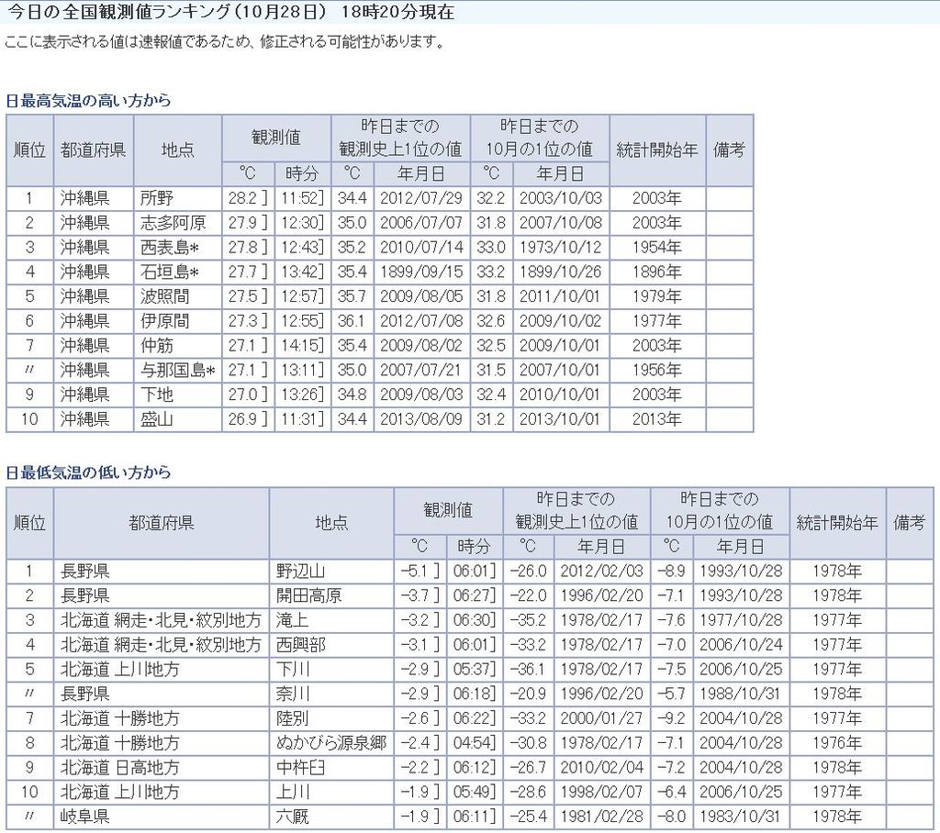Click the 与那国島* station cell
Screen dimensions: 940x833
click(x=177, y=371)
